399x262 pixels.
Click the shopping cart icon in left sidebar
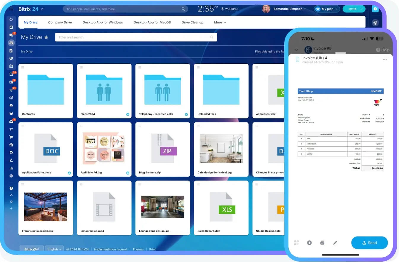[11, 137]
